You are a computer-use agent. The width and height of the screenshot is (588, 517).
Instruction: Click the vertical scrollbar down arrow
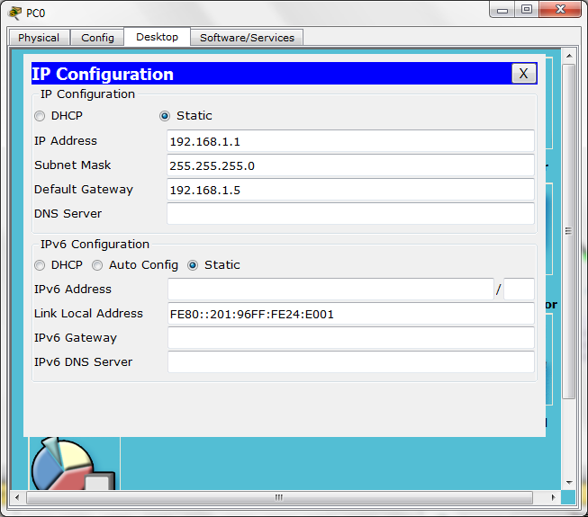click(x=569, y=482)
